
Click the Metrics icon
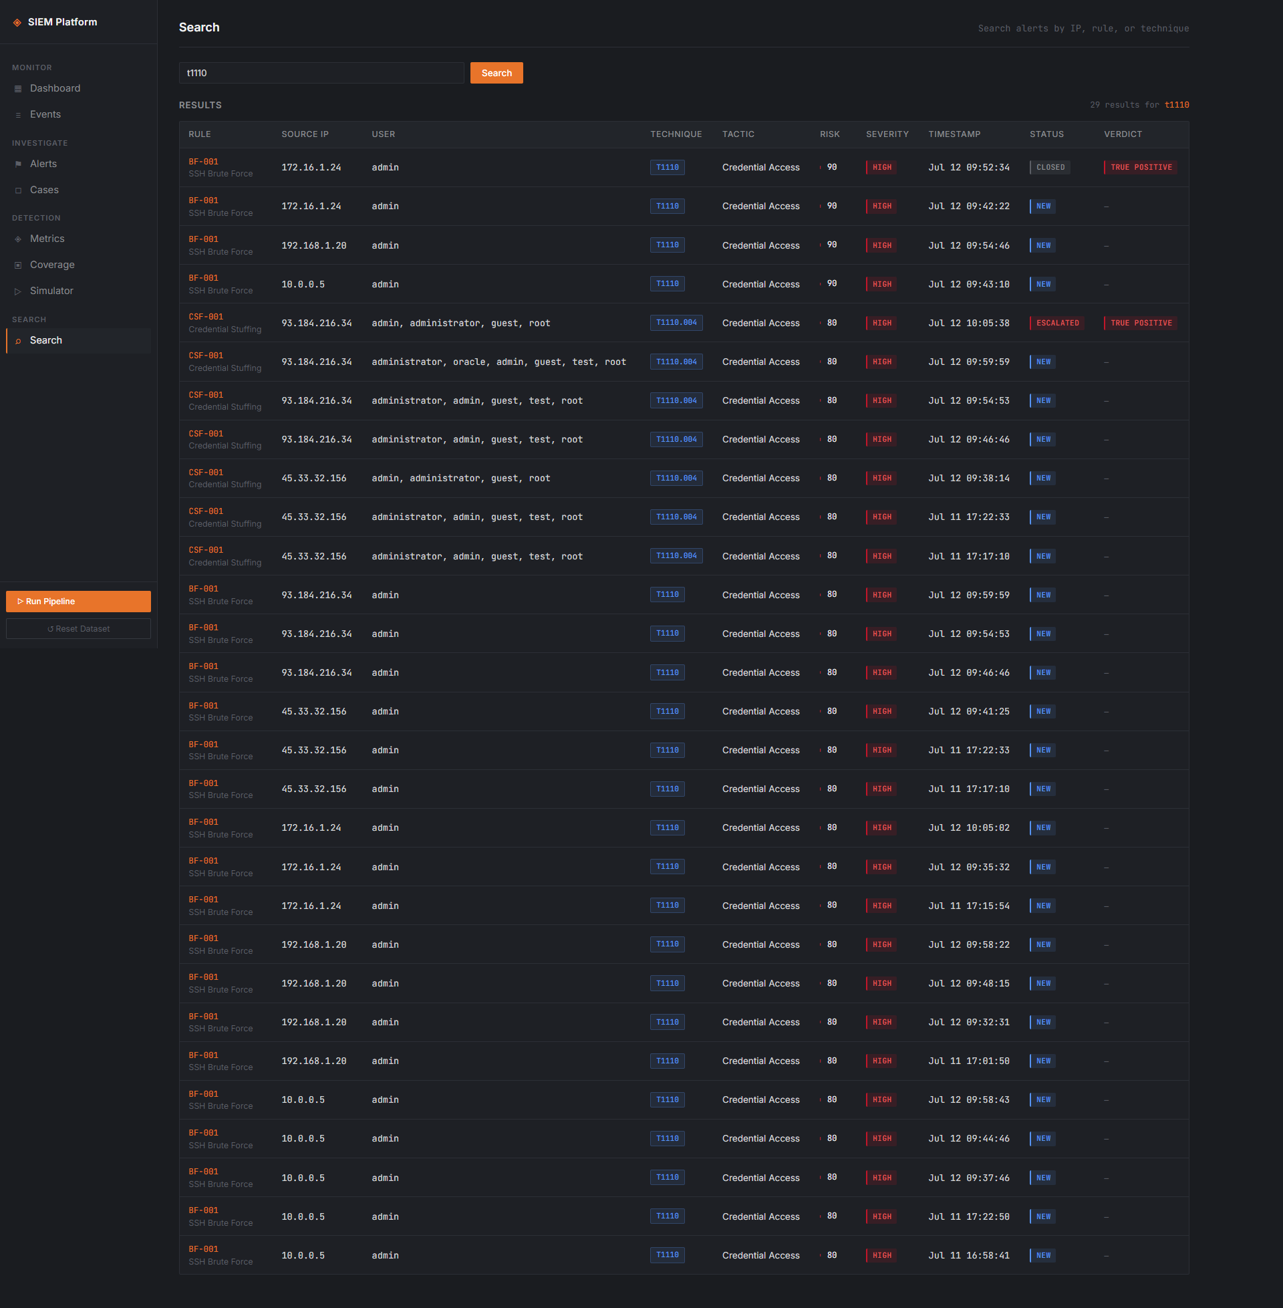click(x=18, y=239)
